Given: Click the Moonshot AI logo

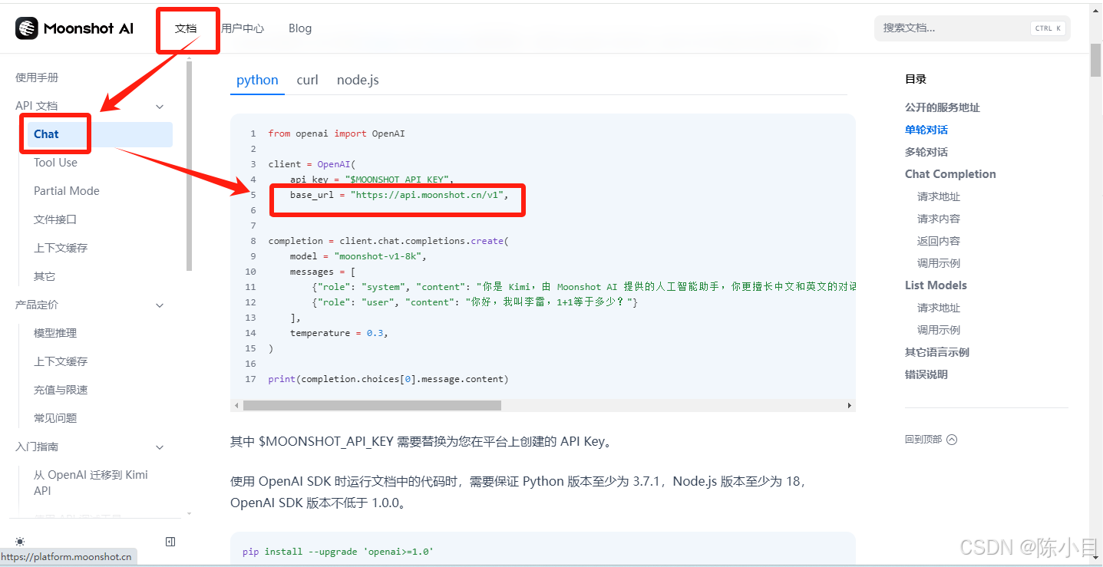Looking at the screenshot, I should pyautogui.click(x=74, y=28).
